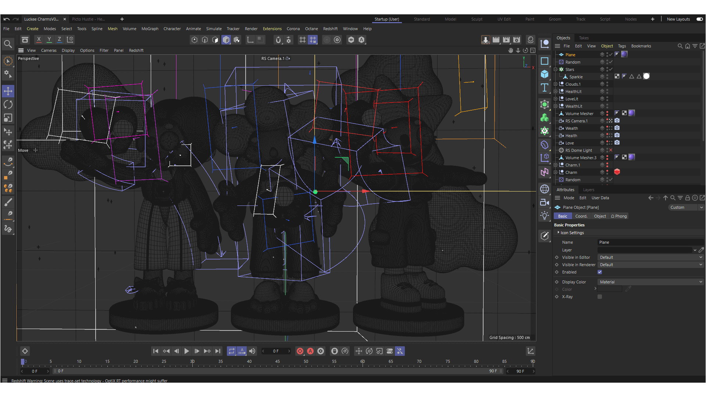Toggle timeline sound playback icon
This screenshot has height=397, width=706.
tap(252, 351)
